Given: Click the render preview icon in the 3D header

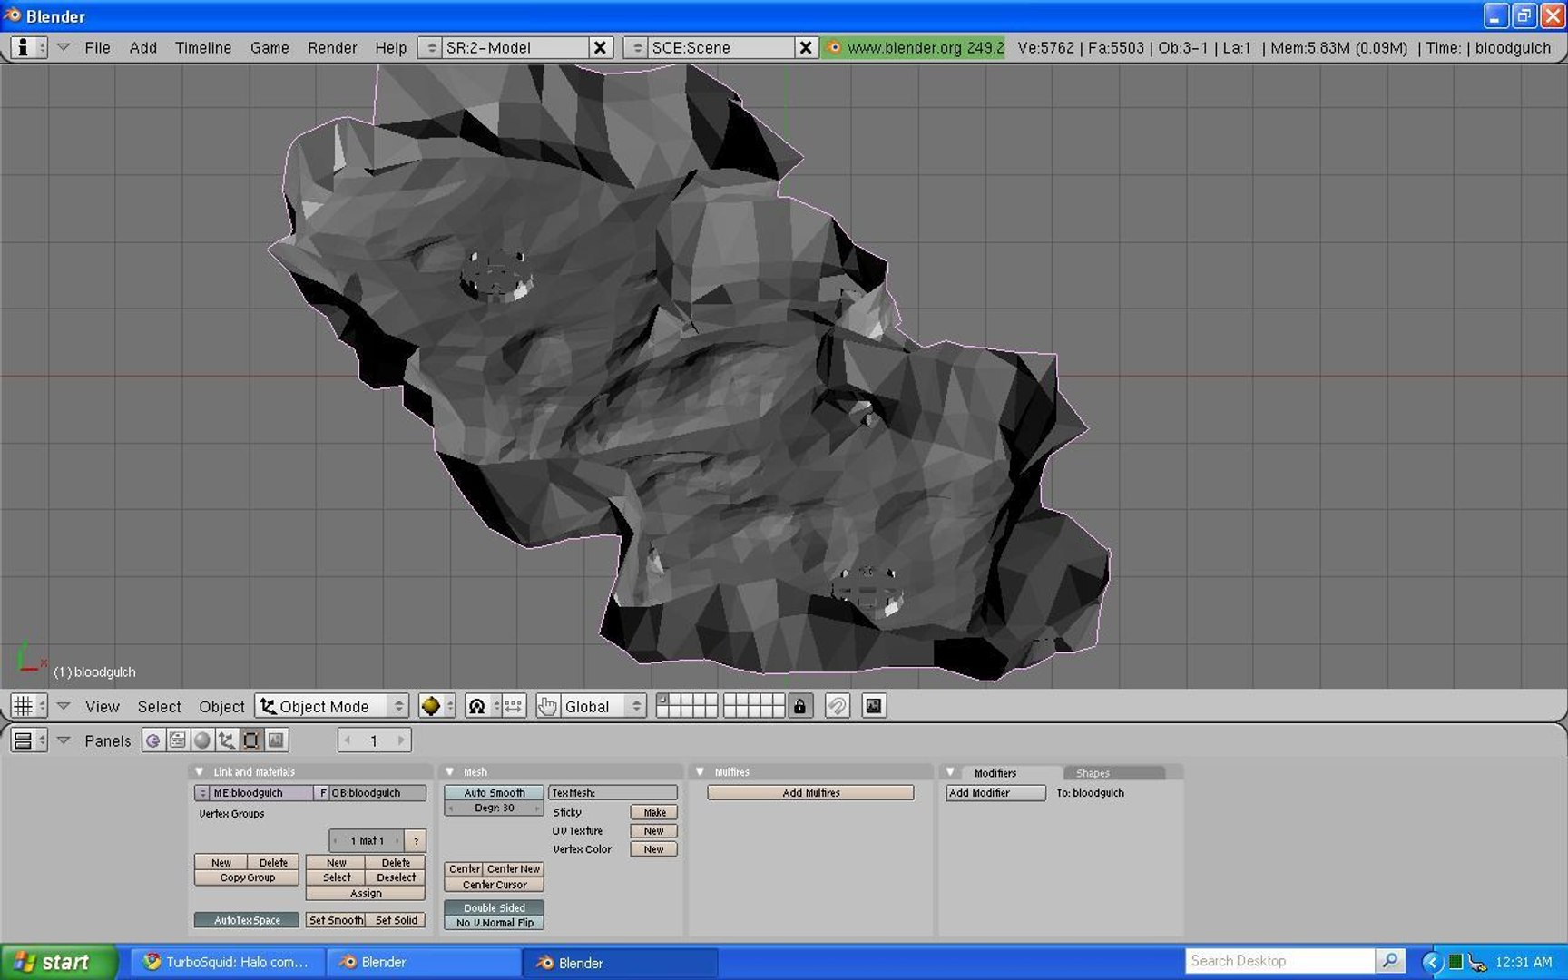Looking at the screenshot, I should 873,706.
